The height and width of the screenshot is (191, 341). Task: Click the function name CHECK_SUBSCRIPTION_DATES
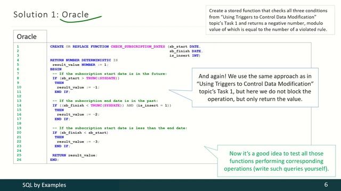(x=137, y=47)
